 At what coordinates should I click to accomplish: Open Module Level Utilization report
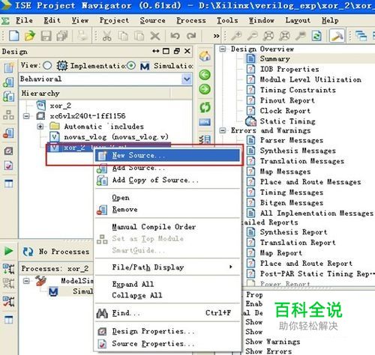click(x=310, y=79)
